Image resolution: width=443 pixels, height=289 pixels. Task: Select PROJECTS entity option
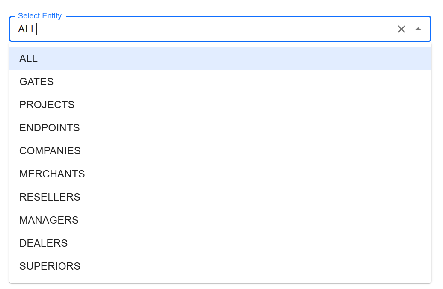[x=47, y=105]
